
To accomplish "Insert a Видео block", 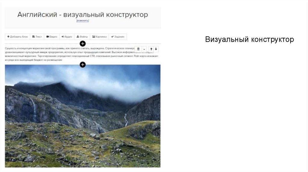I will pos(52,37).
